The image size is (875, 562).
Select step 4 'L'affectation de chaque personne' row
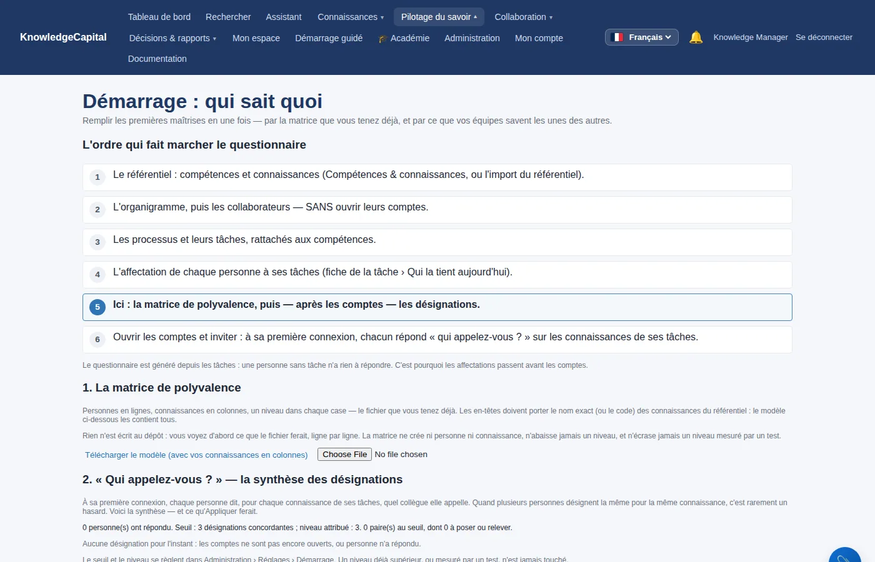(x=437, y=275)
